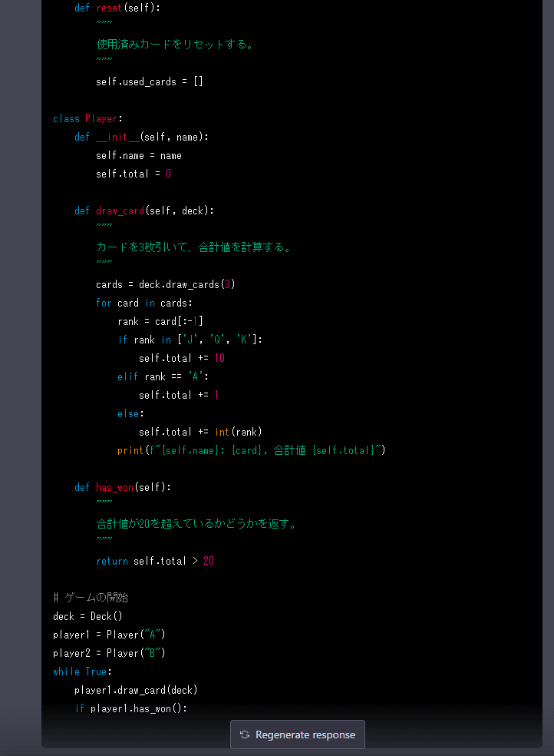Click the docstring '使用済みカードをリセットする。'

coord(175,45)
